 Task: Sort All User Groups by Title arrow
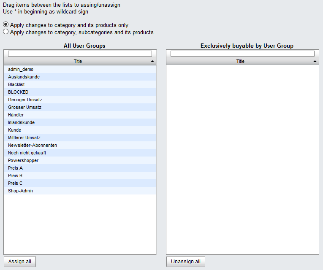tap(152, 61)
